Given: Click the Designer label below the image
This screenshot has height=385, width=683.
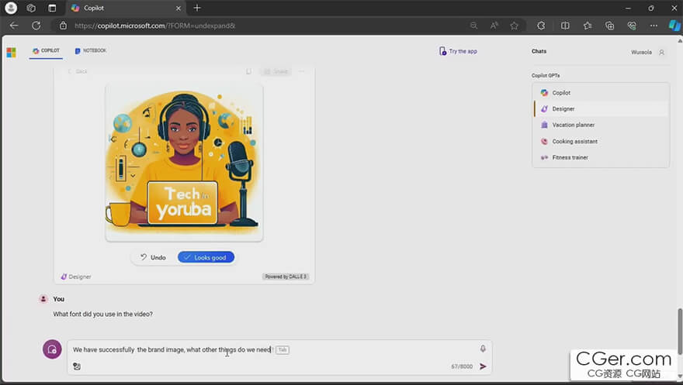Looking at the screenshot, I should 76,277.
